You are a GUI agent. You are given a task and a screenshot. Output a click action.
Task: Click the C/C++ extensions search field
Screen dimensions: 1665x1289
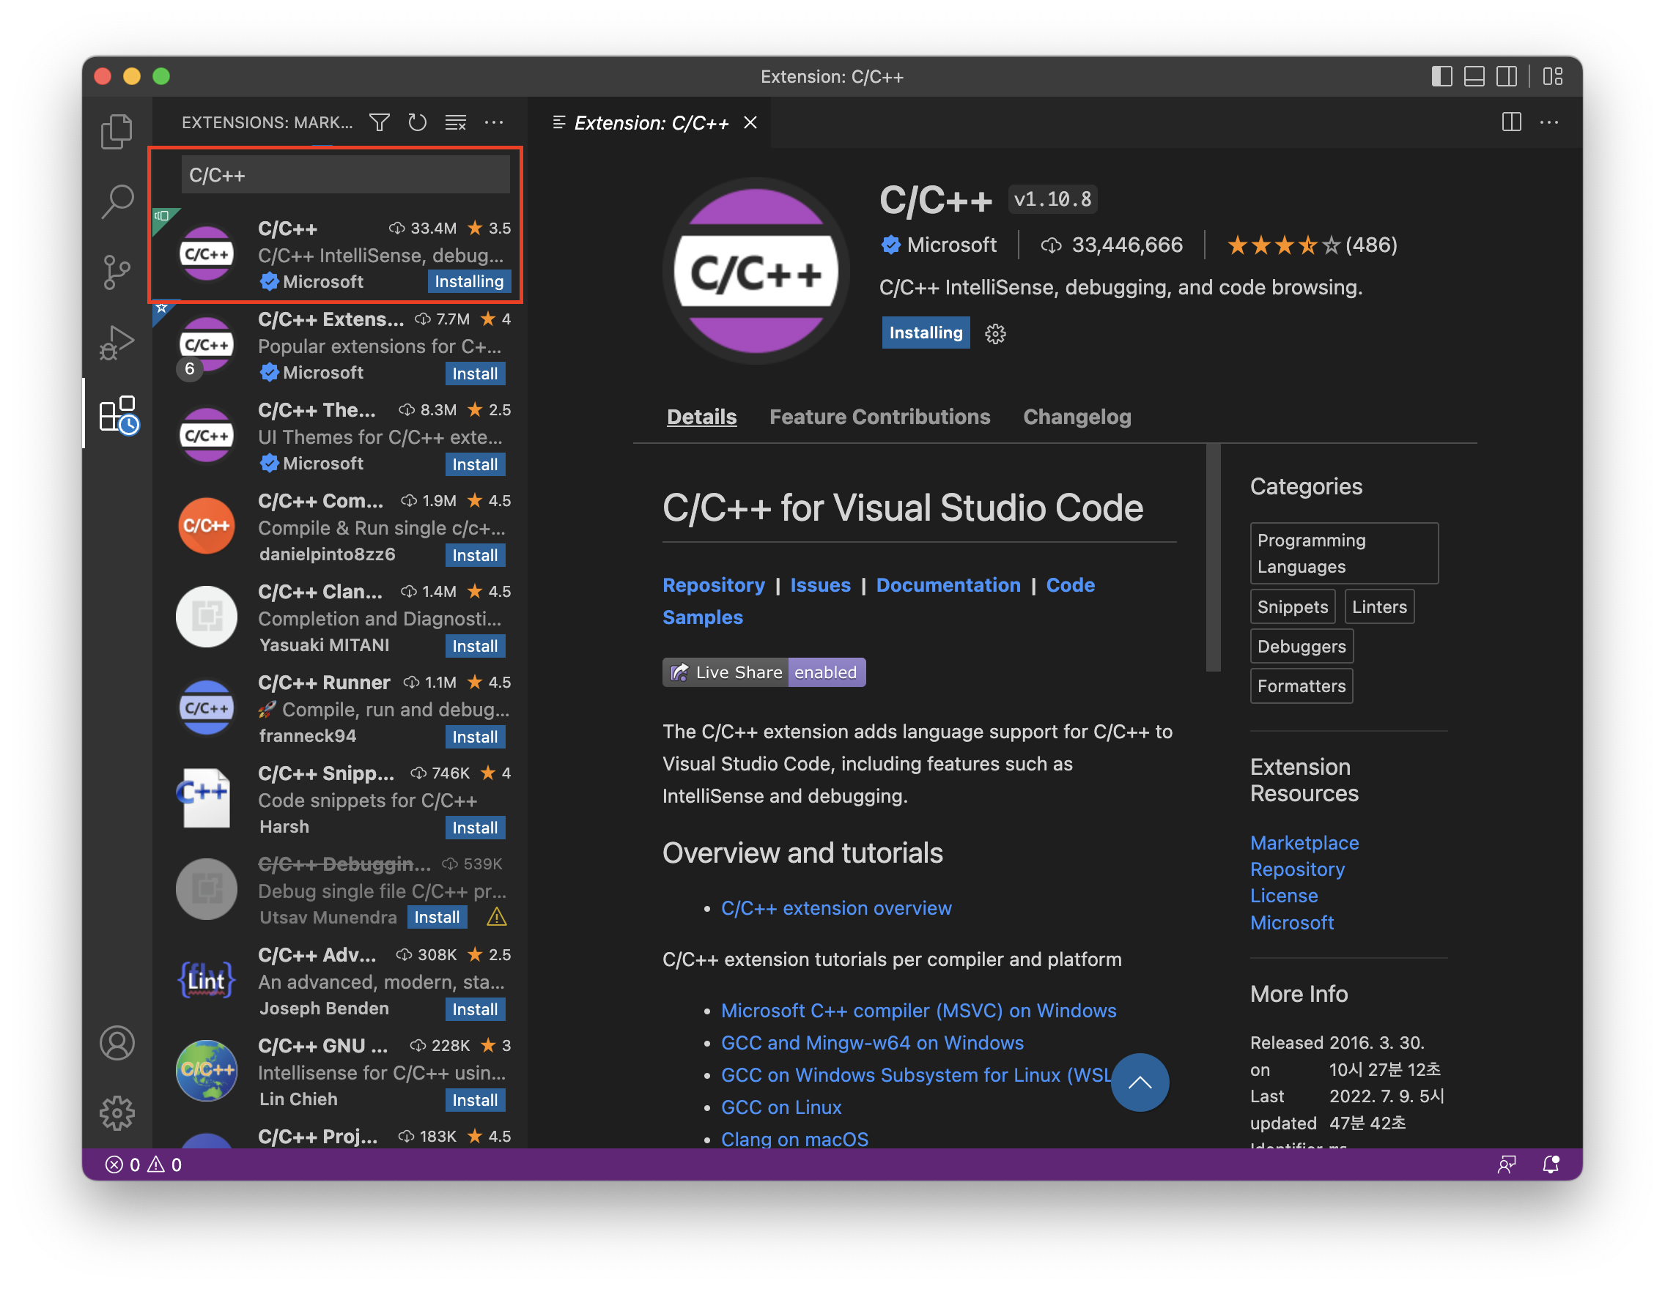tap(344, 175)
